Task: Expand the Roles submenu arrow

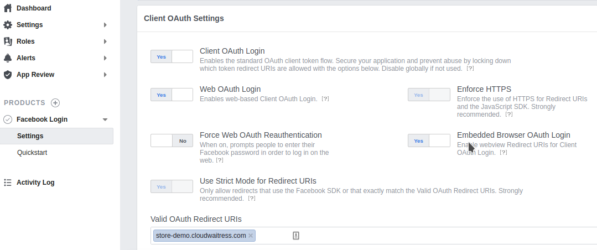Action: (x=105, y=41)
